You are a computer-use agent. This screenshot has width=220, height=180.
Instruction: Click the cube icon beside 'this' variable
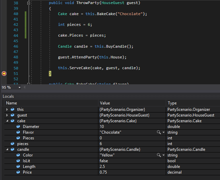click(12, 109)
